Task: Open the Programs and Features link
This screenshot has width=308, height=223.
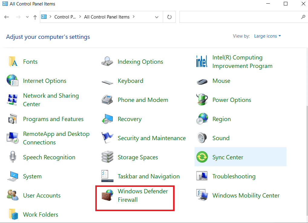Action: click(x=53, y=119)
